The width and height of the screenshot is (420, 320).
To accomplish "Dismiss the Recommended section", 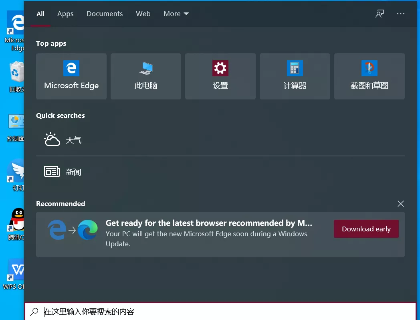I will [x=401, y=204].
